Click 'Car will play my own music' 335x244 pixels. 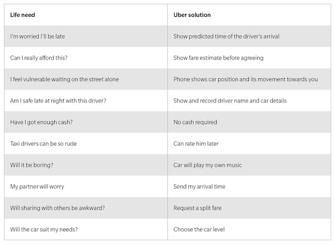click(207, 165)
